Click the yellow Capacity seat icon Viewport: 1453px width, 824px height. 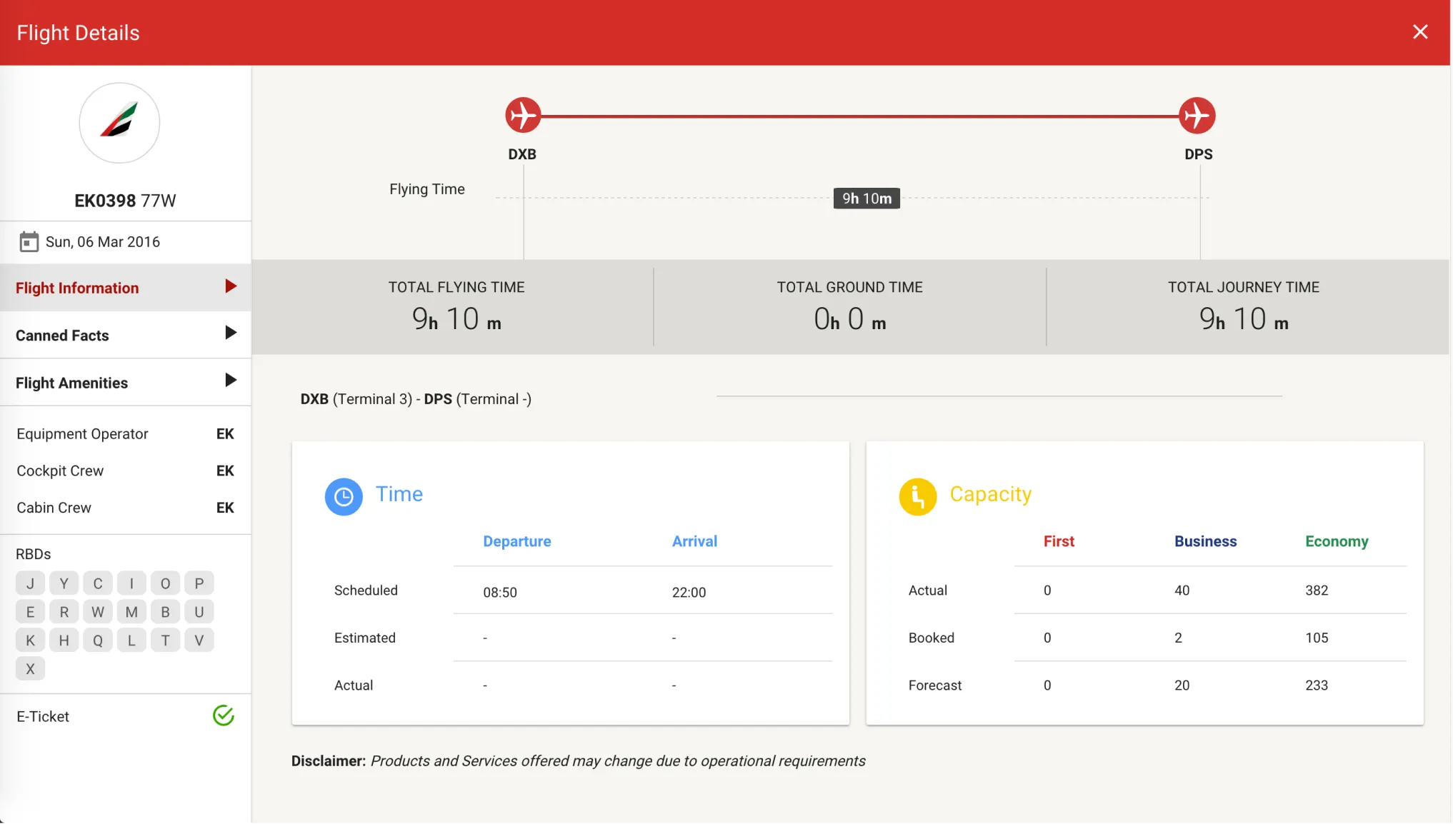coord(917,496)
